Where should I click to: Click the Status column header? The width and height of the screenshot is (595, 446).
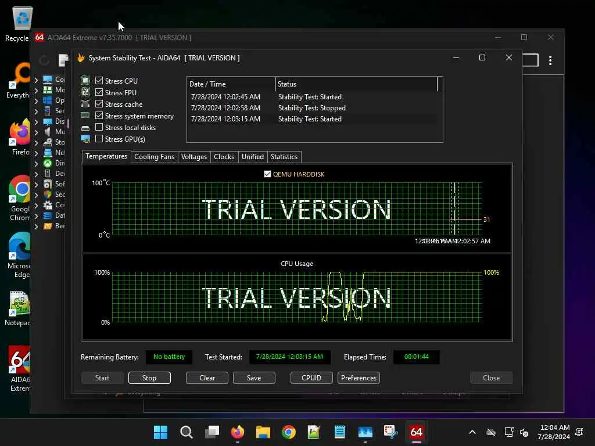356,84
